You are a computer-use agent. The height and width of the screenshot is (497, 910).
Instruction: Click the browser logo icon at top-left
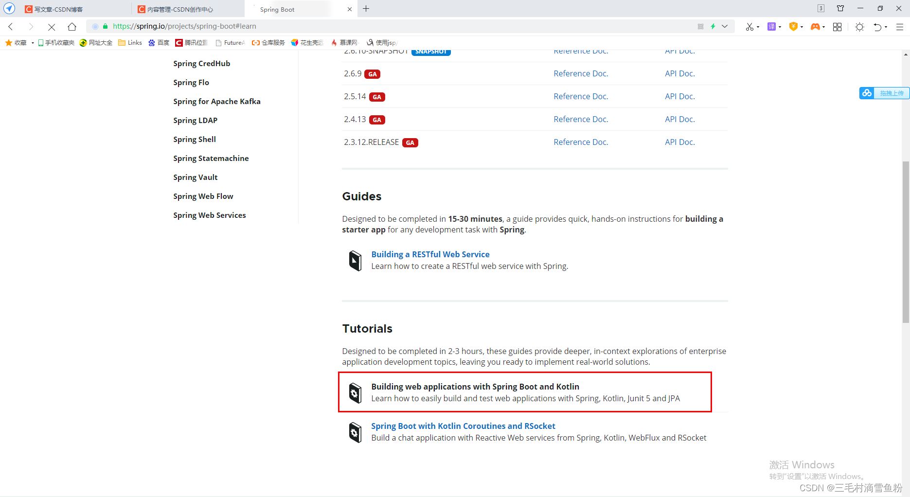(9, 9)
